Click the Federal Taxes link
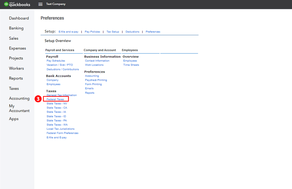292x189 pixels. (55, 99)
